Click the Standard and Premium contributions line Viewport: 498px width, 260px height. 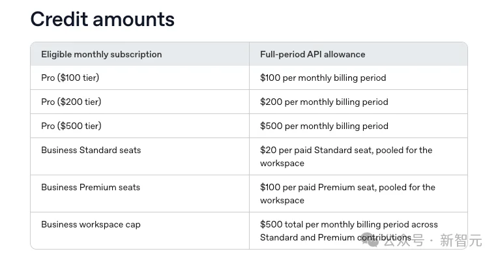pyautogui.click(x=336, y=237)
